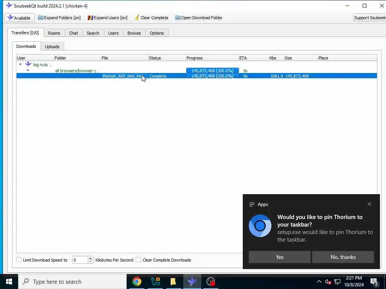Open Download Folder from toolbar
Screen dimensions: 386x289
tap(199, 18)
